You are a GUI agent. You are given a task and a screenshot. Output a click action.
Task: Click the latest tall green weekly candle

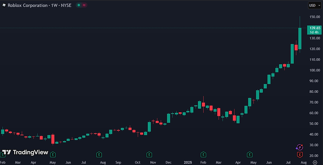pos(300,39)
